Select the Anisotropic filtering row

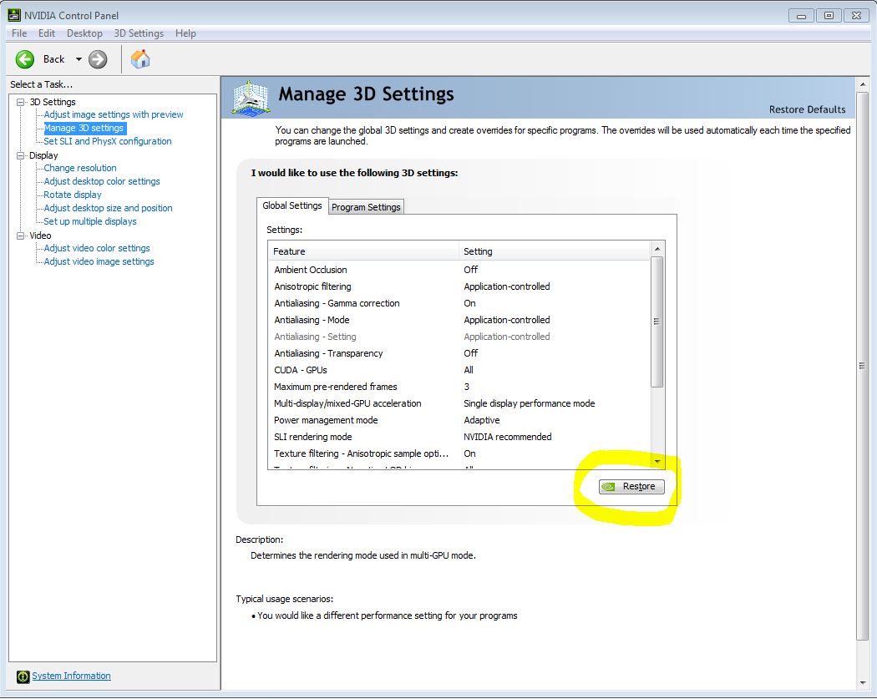click(x=459, y=287)
